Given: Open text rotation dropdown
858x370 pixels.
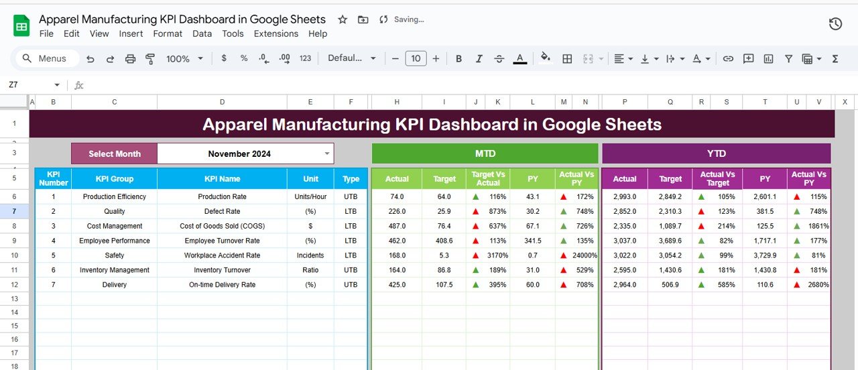Looking at the screenshot, I should (x=700, y=59).
